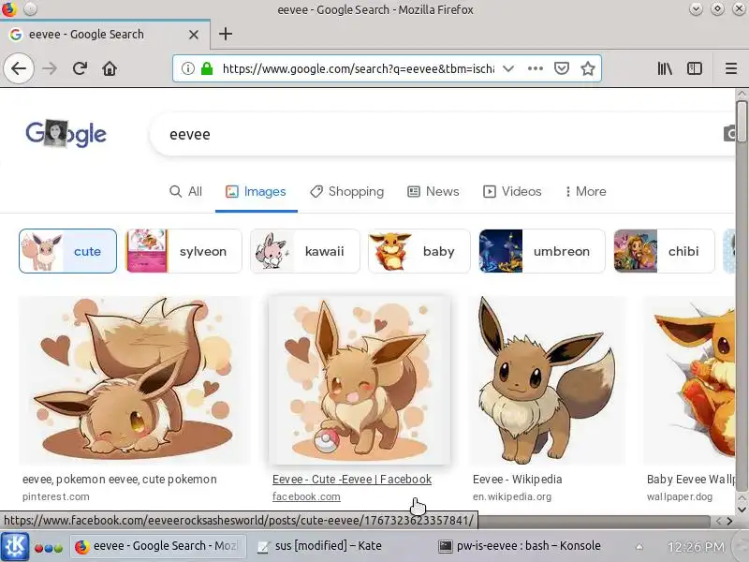Viewport: 749px width, 562px height.
Task: Open the pinterest.com source link
Action: [56, 496]
